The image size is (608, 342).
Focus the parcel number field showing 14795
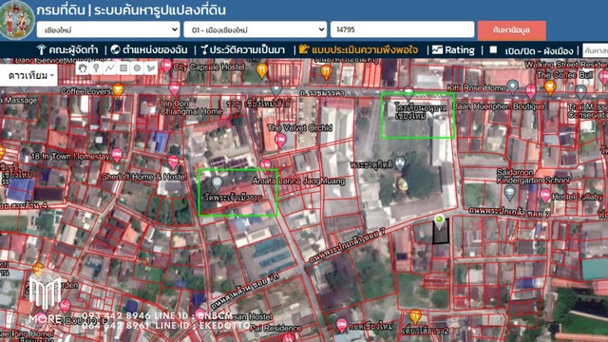(402, 29)
